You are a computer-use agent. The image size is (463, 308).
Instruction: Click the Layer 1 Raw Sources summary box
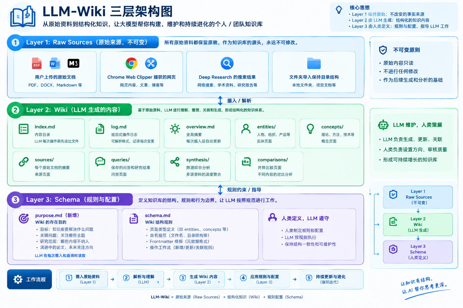coord(418,197)
